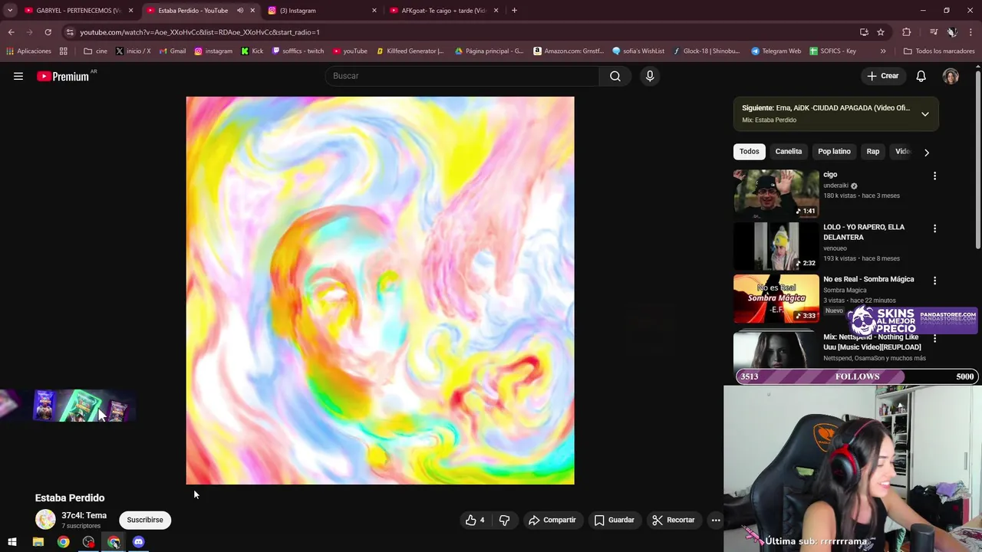The width and height of the screenshot is (982, 552).
Task: Open the Telegram Web bookmark
Action: tap(776, 51)
